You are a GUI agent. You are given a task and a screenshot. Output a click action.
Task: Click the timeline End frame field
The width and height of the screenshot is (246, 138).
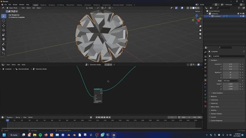pyautogui.click(x=197, y=117)
